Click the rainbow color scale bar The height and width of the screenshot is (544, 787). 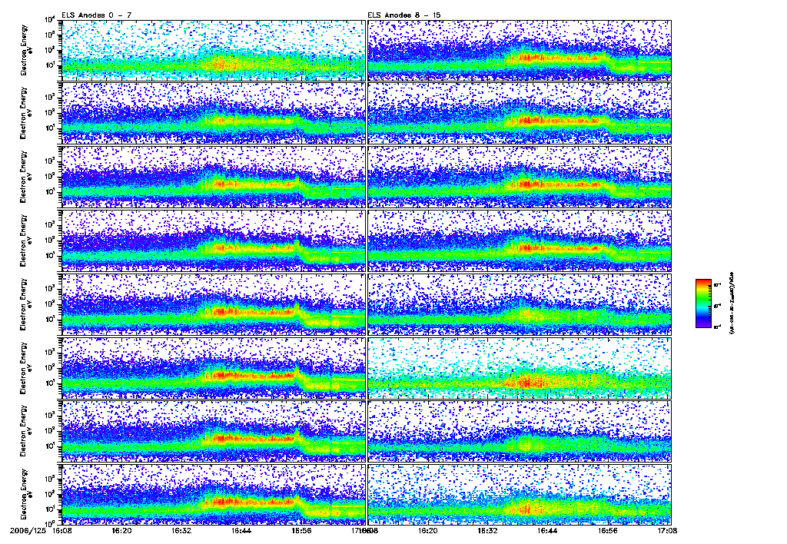tap(703, 304)
